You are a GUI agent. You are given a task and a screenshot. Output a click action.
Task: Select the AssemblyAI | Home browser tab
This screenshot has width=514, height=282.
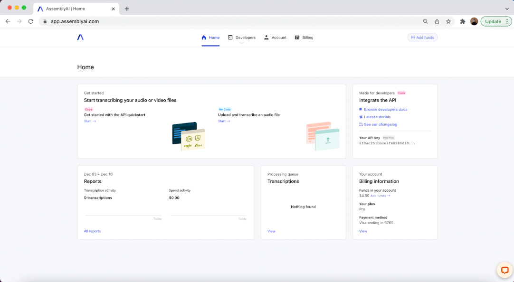coord(76,9)
